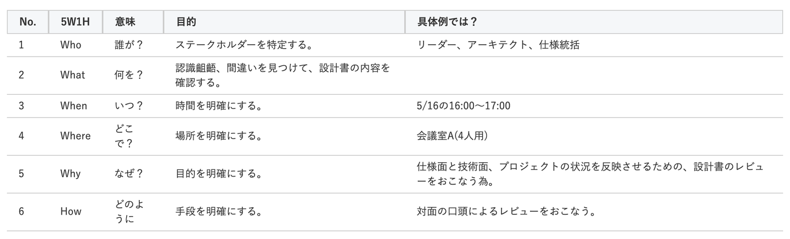
Task: Click the 具体例では？ column header
Action: point(447,22)
